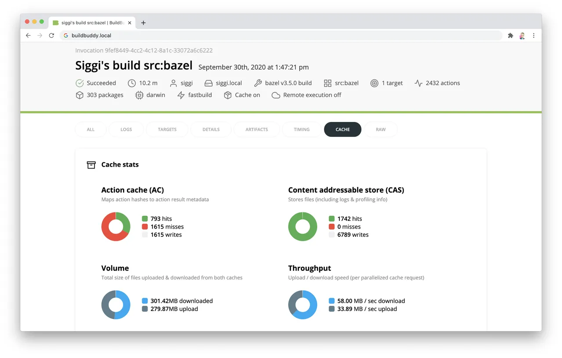
Task: Click the Volume donut chart
Action: (116, 304)
